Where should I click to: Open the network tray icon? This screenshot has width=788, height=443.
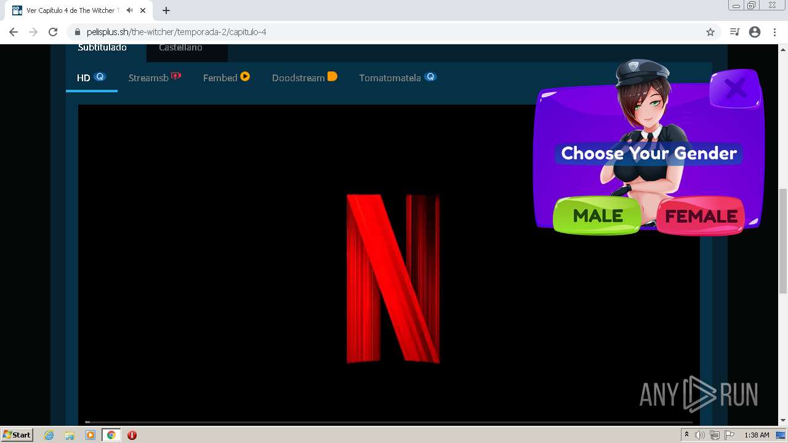click(715, 435)
